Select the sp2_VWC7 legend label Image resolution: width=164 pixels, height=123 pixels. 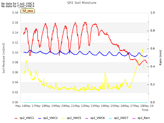pyautogui.click(x=121, y=118)
